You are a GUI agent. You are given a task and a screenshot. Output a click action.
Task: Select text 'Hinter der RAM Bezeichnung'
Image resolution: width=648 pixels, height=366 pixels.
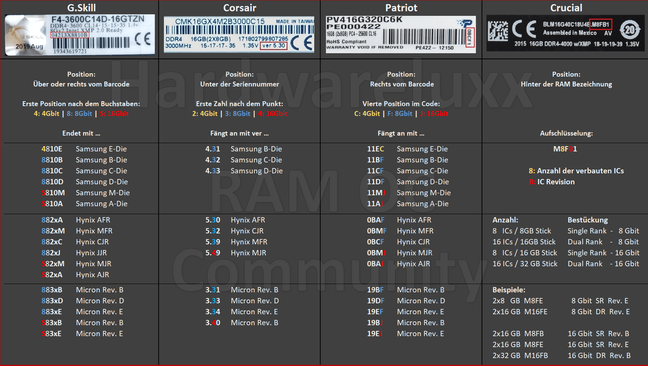[x=566, y=84]
